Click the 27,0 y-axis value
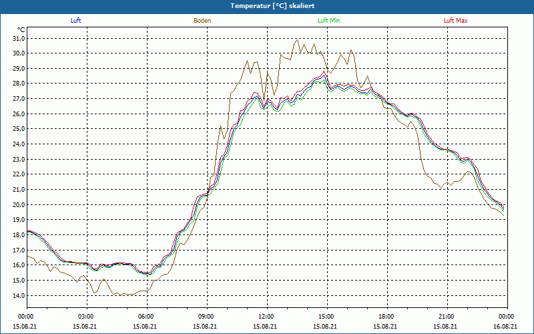 (x=19, y=99)
